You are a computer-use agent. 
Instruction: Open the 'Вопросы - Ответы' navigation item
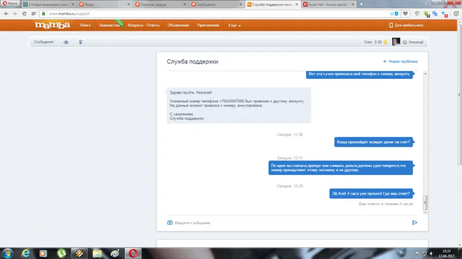[144, 25]
